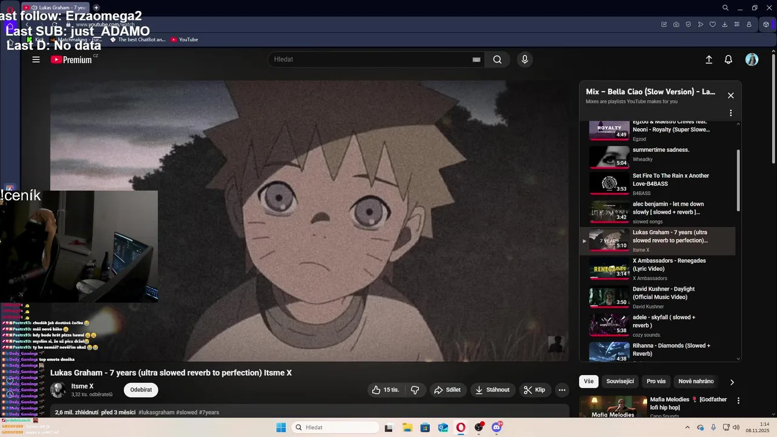Play alec benjamin let me down slowly item
Viewport: 777px width, 437px height.
(657, 212)
